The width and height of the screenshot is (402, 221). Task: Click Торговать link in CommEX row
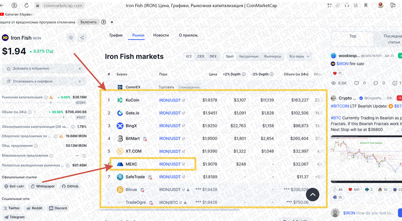pos(166,87)
